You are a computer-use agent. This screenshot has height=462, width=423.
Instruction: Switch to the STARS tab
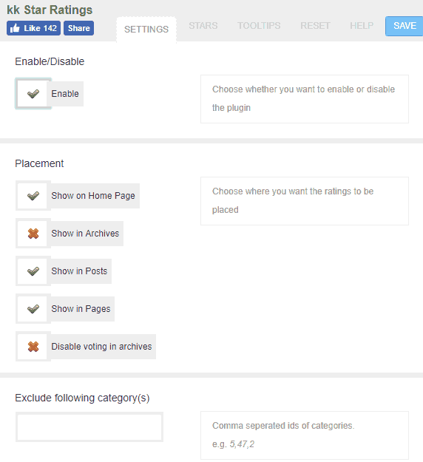click(203, 26)
